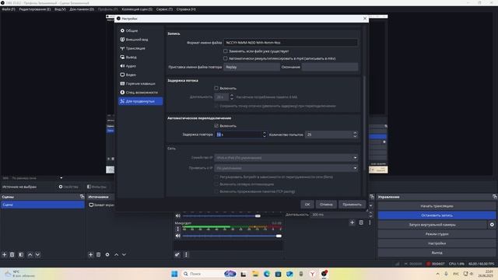Click Apply (Применить) in the settings dialog
498x280 pixels.
click(352, 205)
